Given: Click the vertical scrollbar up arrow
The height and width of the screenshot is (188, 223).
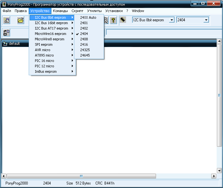Looking at the screenshot, I should (219, 41).
